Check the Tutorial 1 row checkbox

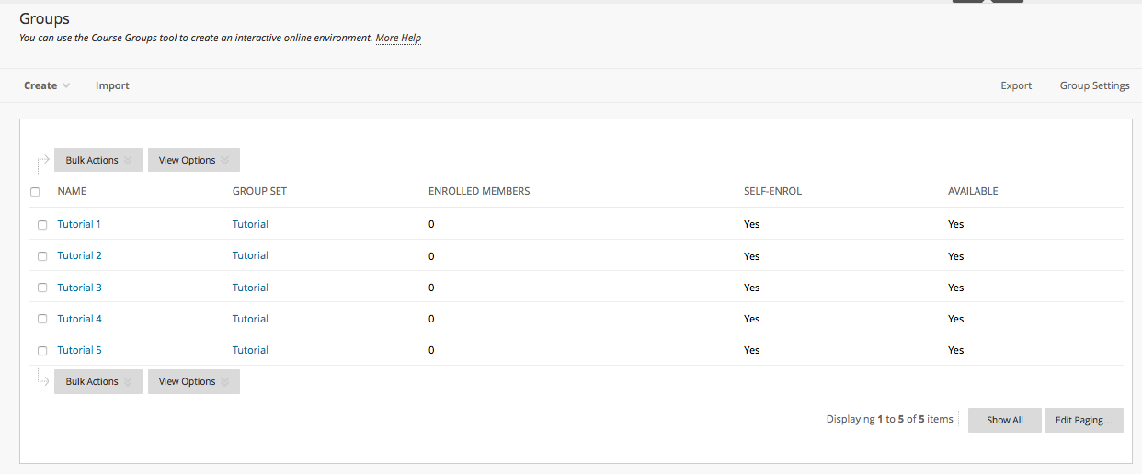(x=42, y=225)
